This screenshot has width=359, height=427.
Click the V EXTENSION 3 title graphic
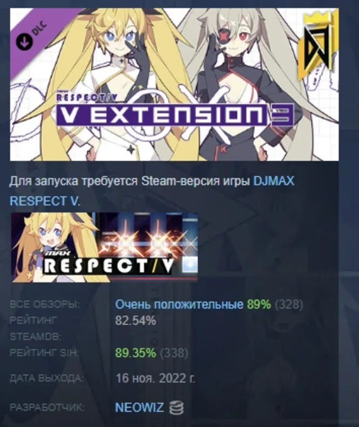[x=175, y=115]
